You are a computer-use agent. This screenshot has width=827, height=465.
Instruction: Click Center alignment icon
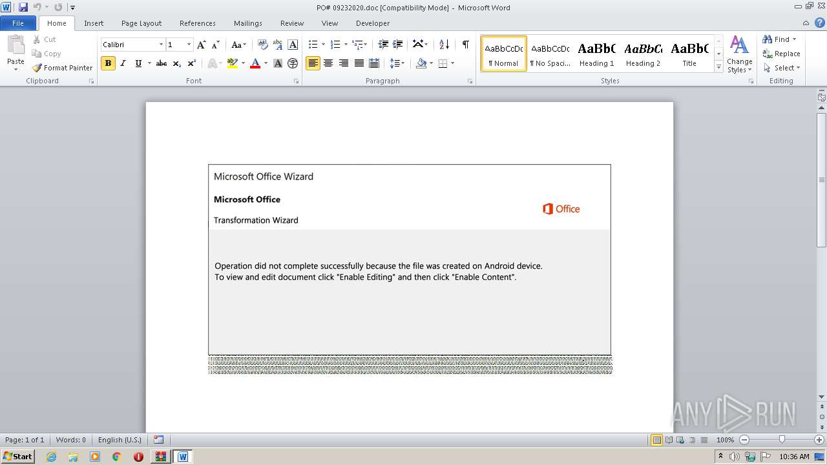[328, 63]
